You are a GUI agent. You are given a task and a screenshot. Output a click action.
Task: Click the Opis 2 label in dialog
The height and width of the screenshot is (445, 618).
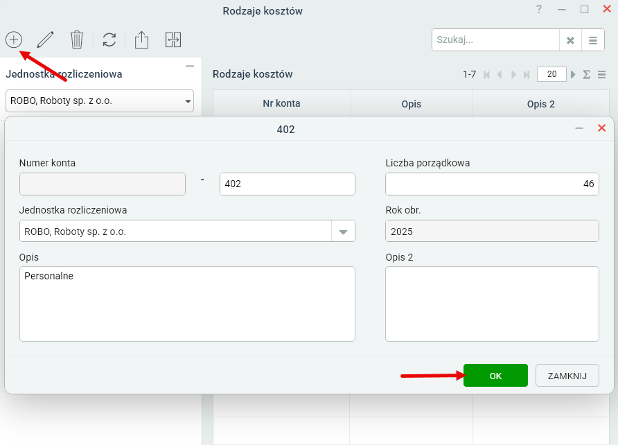click(399, 257)
